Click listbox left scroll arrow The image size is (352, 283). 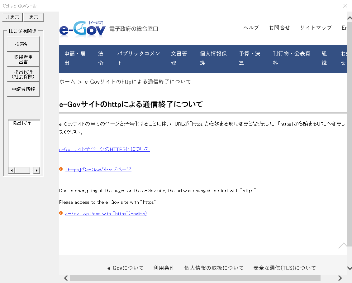click(x=12, y=170)
